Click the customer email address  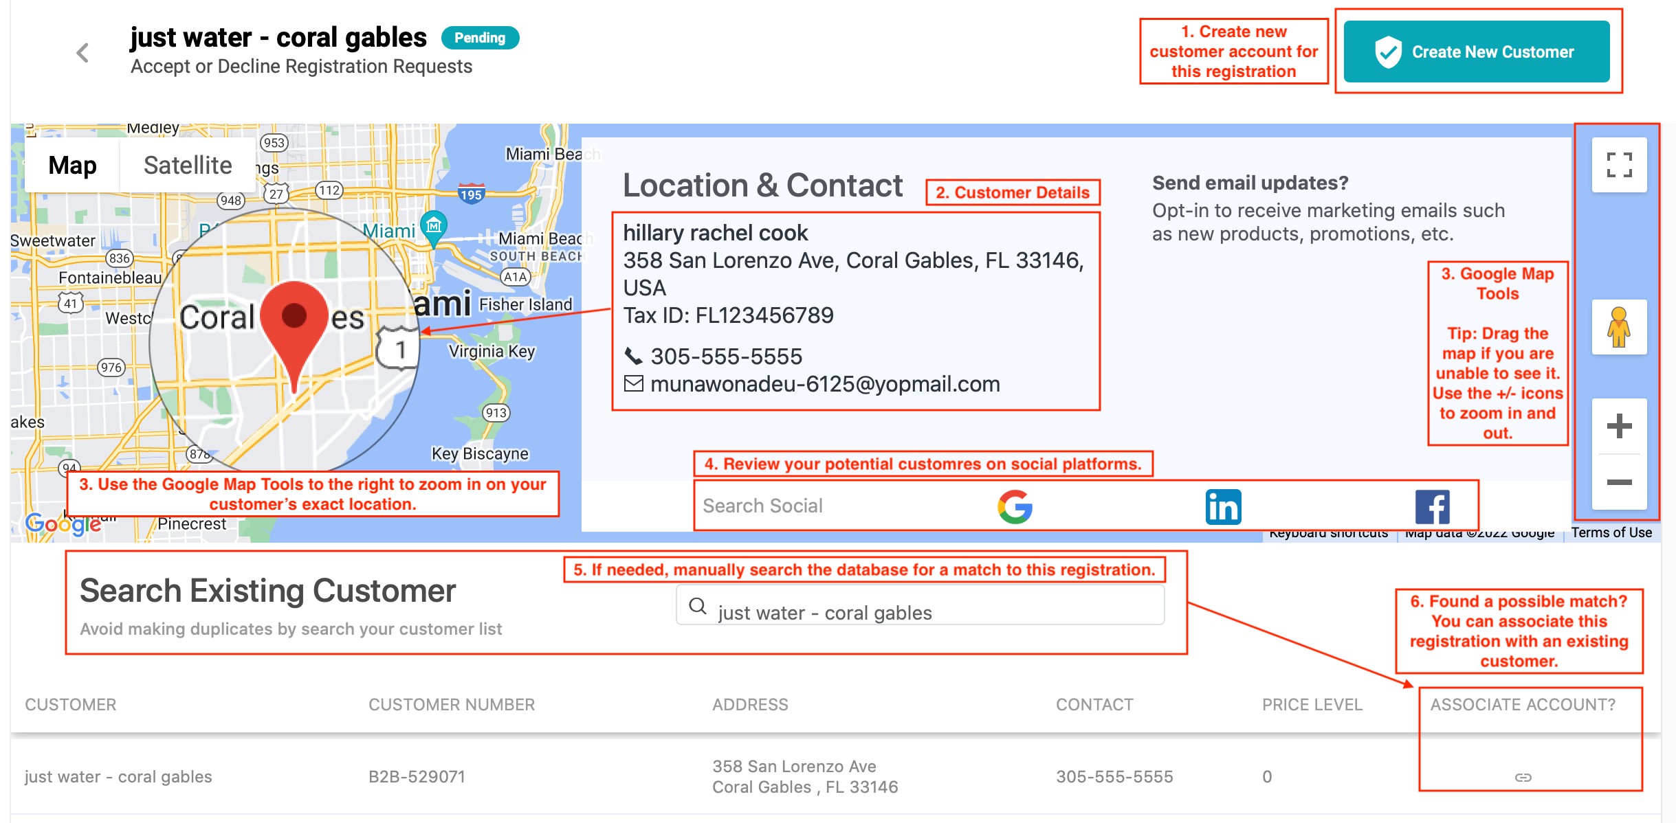pyautogui.click(x=825, y=384)
